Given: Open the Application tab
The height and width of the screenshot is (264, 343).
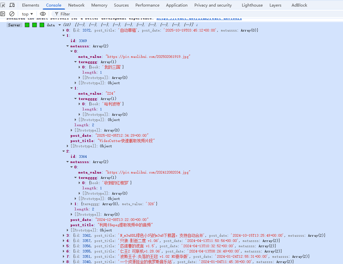Looking at the screenshot, I should (x=177, y=5).
